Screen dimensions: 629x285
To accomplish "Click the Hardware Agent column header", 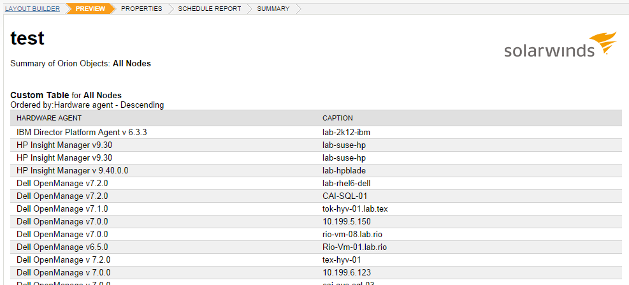I will pos(49,118).
